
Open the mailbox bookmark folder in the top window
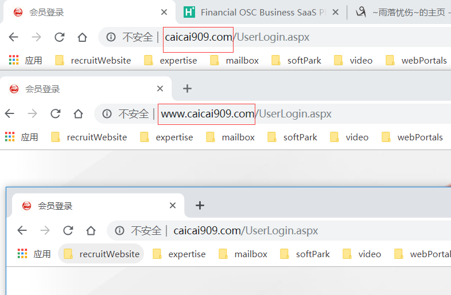[235, 60]
